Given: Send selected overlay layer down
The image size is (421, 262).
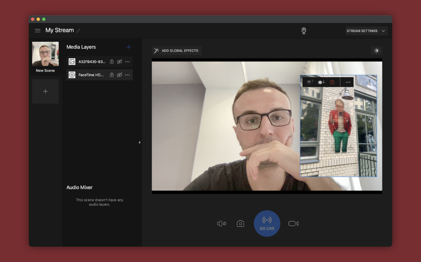Looking at the screenshot, I should click(x=321, y=82).
